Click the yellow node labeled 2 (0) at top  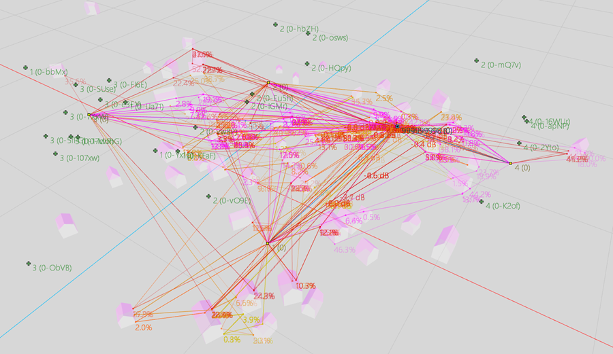[x=268, y=83]
